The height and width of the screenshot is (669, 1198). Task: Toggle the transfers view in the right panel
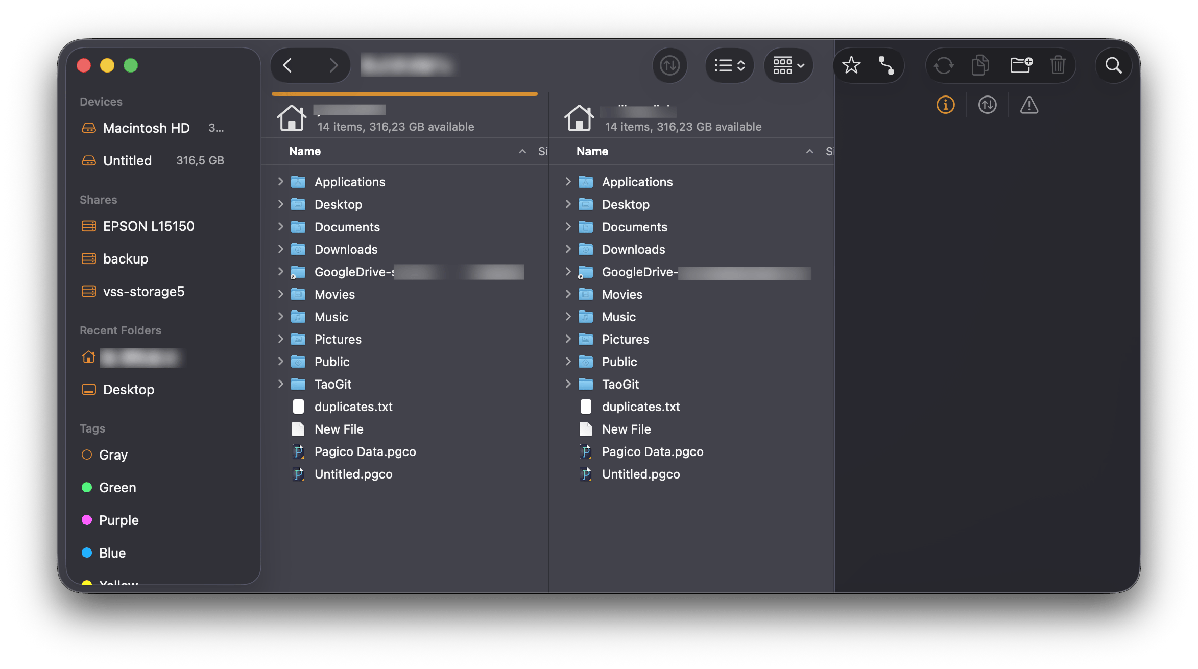coord(987,105)
